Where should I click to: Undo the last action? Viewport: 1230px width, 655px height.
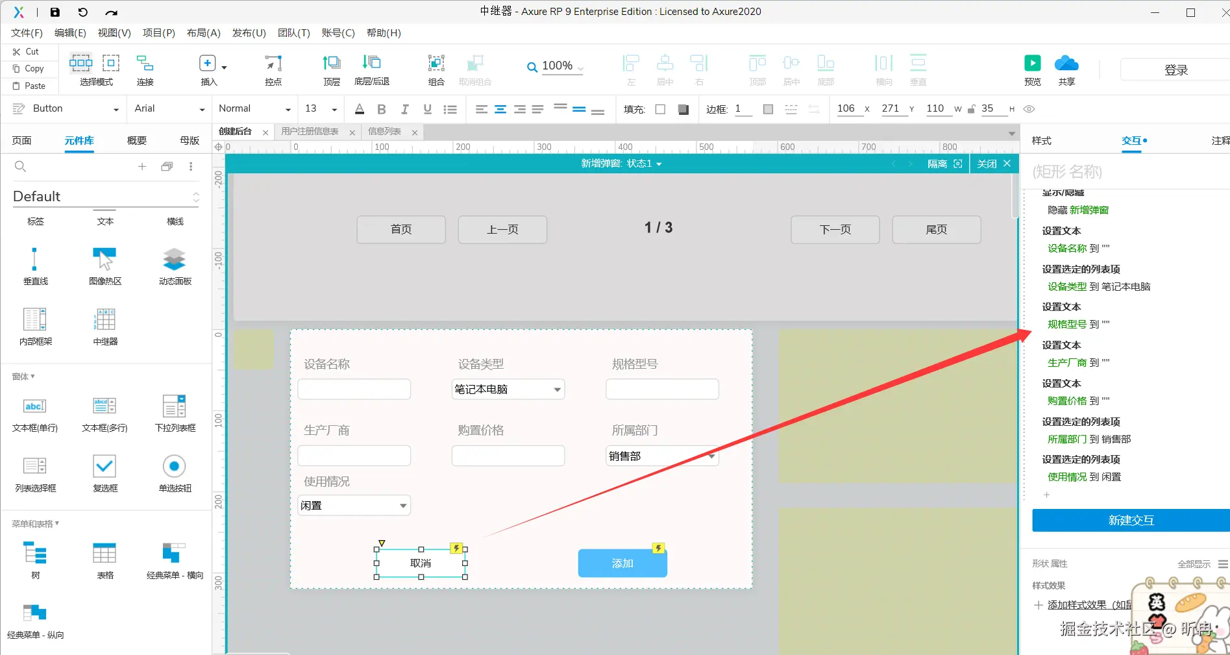(82, 12)
